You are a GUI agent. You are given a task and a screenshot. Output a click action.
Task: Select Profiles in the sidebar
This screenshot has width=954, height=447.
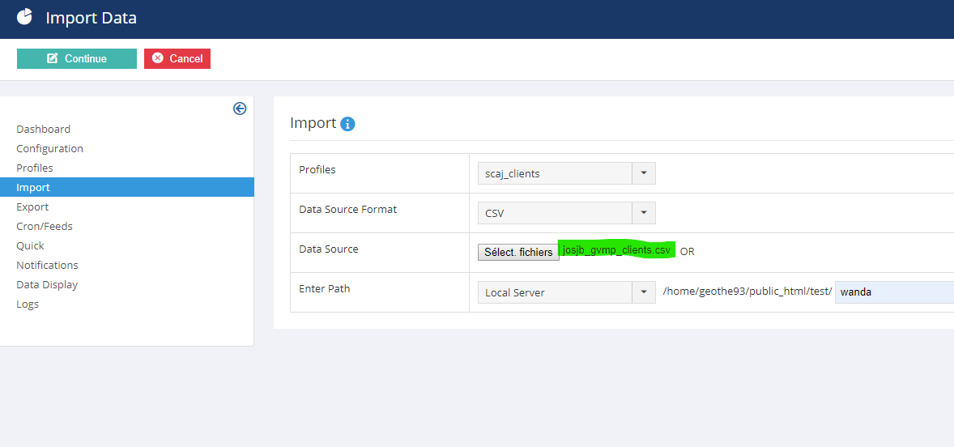[x=35, y=168]
